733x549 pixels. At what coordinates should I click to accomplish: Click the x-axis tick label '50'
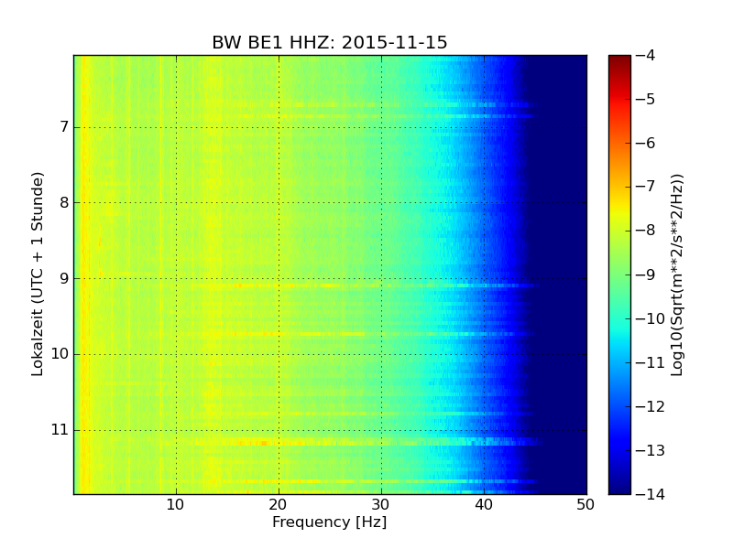coord(585,505)
